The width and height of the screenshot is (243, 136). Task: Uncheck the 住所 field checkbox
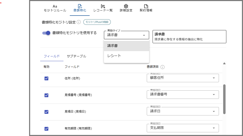click(47, 78)
